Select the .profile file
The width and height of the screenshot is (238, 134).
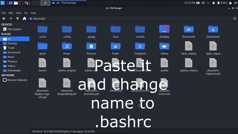164,65
